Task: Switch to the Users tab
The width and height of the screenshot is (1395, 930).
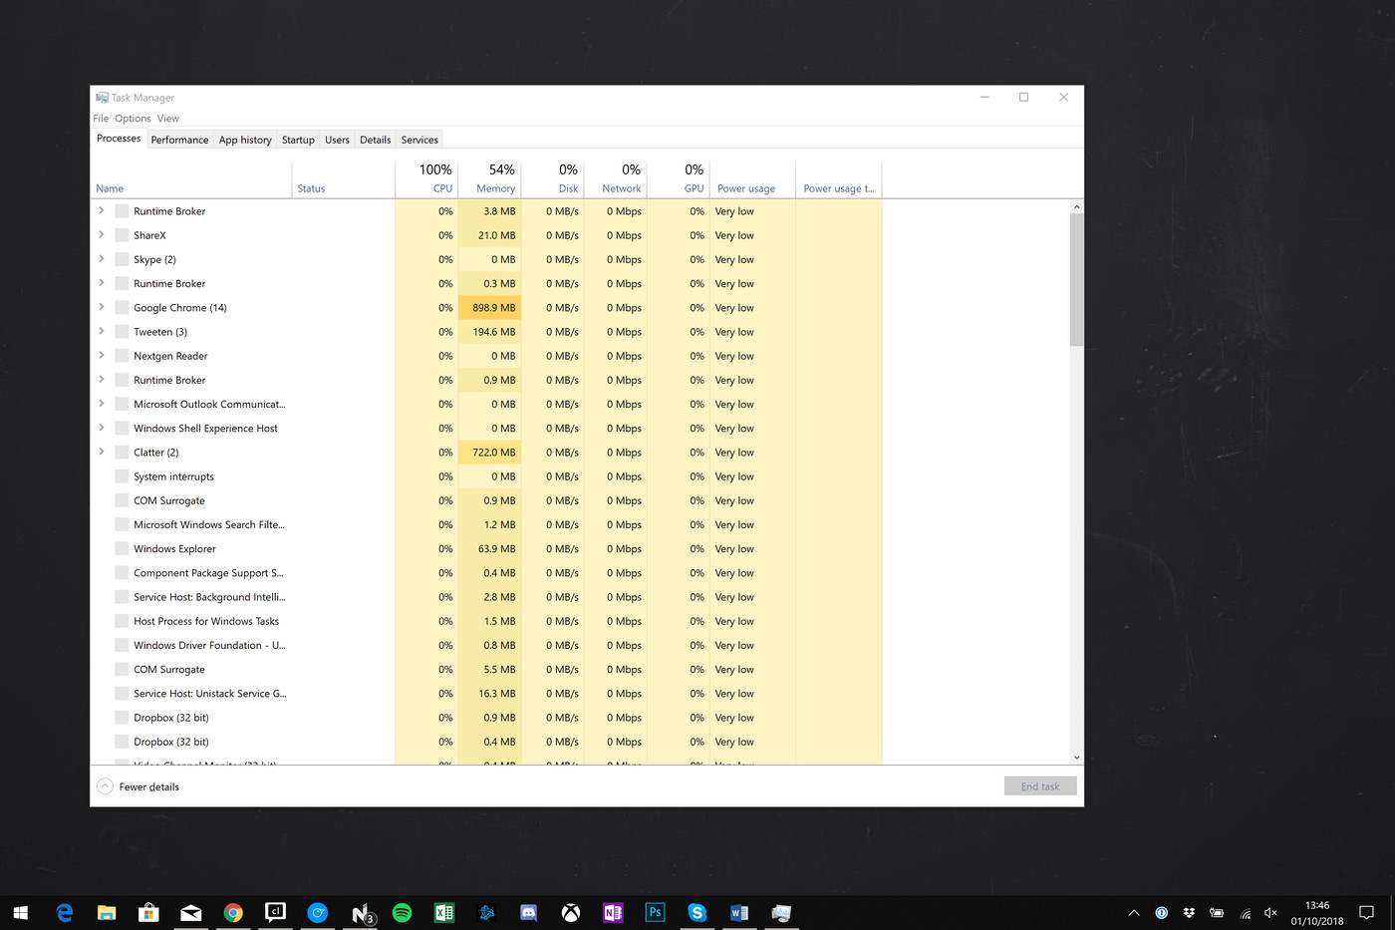Action: pyautogui.click(x=337, y=140)
